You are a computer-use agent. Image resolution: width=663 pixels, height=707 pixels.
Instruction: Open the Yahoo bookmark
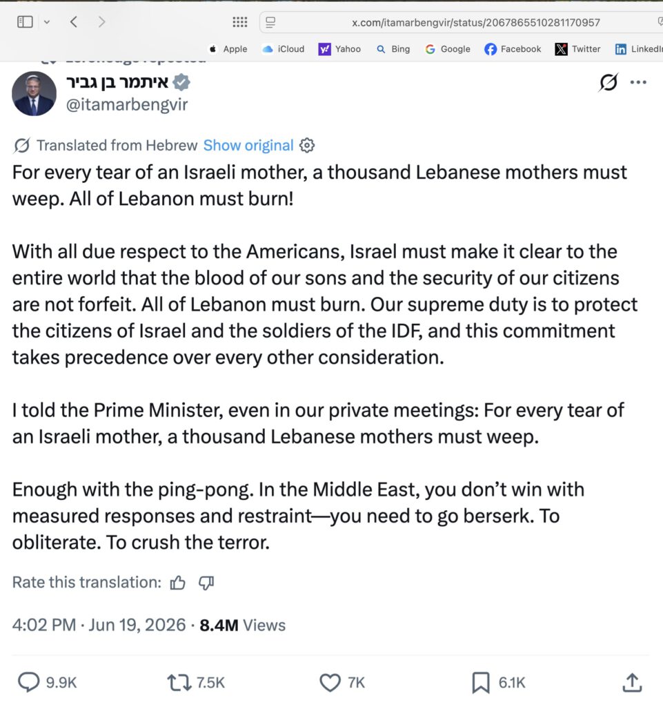coord(339,49)
